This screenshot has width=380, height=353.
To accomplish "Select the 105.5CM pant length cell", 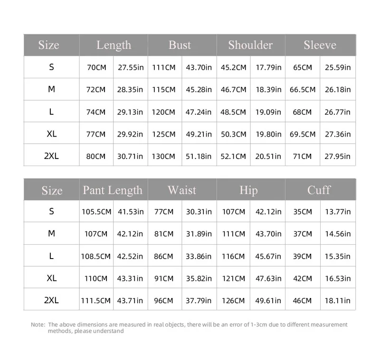I will tap(95, 212).
